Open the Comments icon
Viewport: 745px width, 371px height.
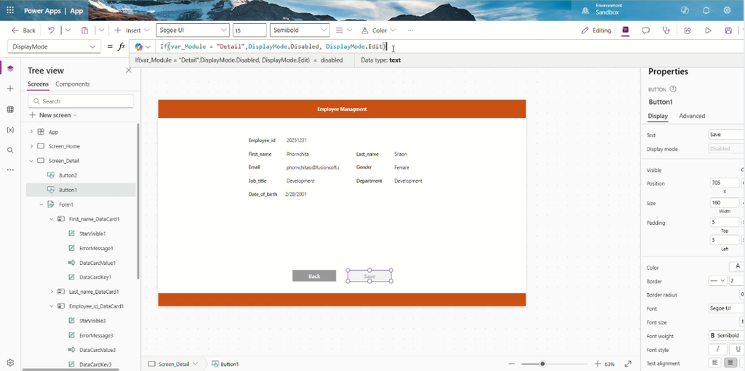click(x=646, y=31)
